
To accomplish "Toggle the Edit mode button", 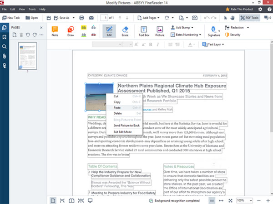I will (x=108, y=30).
